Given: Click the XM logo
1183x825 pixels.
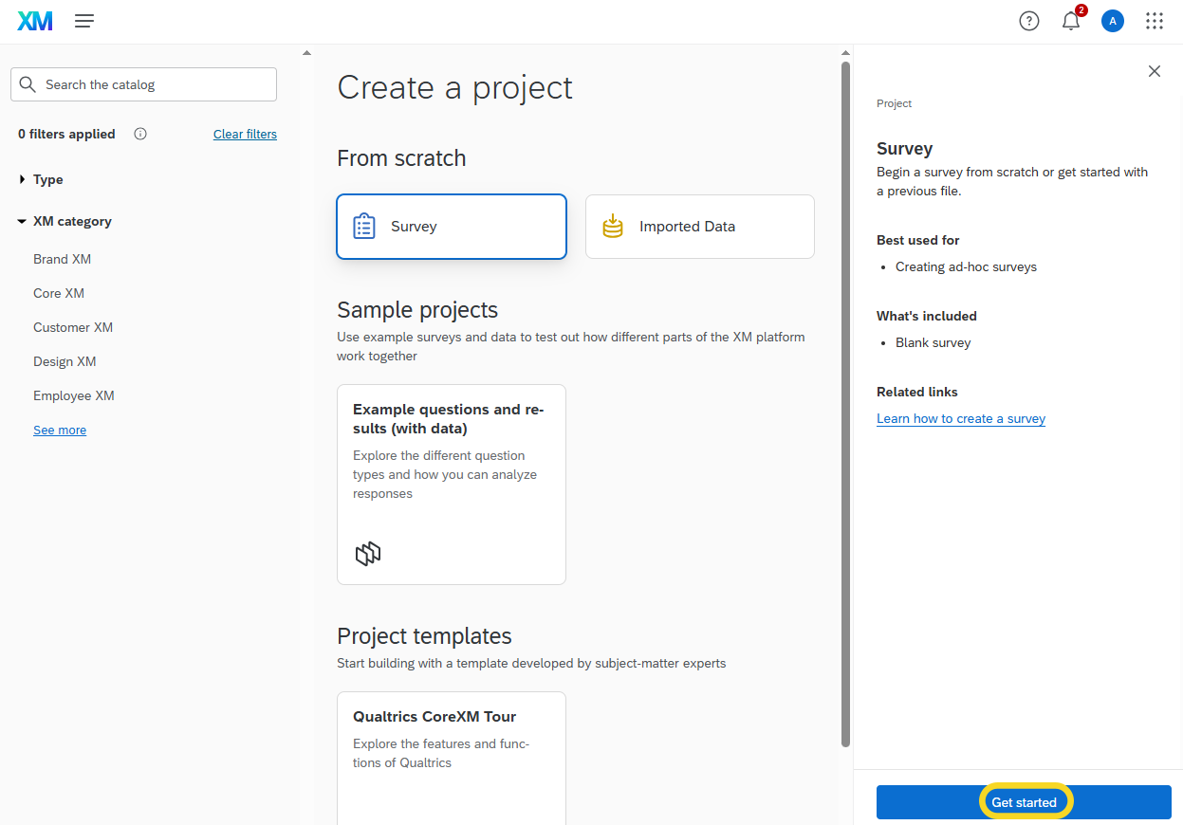Looking at the screenshot, I should coord(35,21).
